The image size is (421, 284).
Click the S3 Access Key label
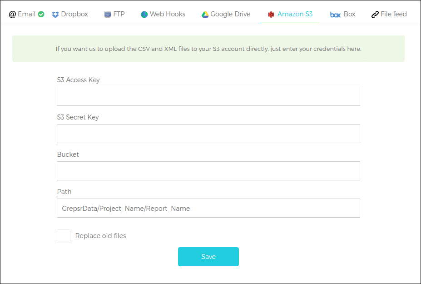(78, 80)
